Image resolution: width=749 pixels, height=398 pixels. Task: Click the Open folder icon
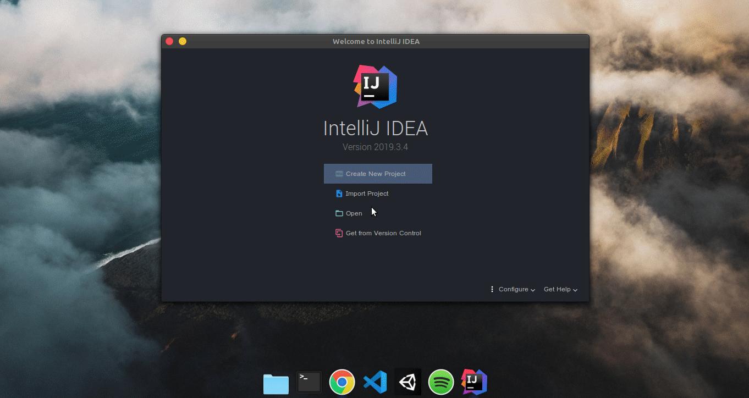point(339,213)
